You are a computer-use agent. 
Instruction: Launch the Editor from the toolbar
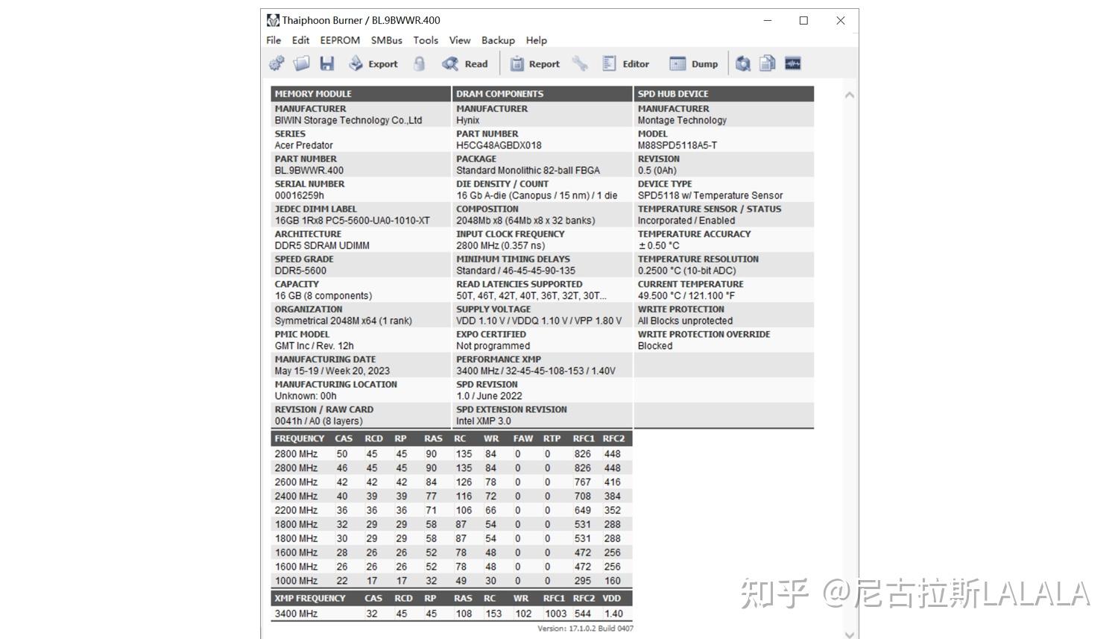click(625, 64)
